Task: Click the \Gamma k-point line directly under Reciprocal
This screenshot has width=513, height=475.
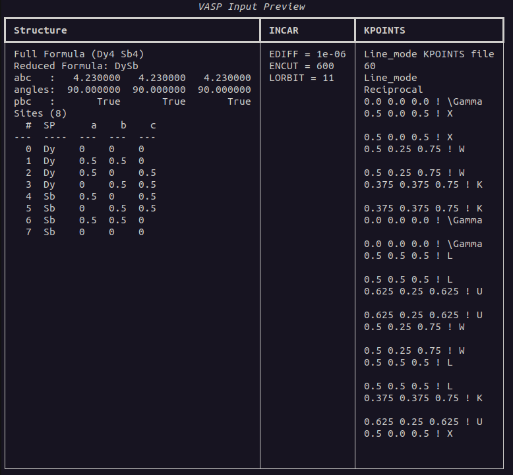Action: [x=423, y=101]
